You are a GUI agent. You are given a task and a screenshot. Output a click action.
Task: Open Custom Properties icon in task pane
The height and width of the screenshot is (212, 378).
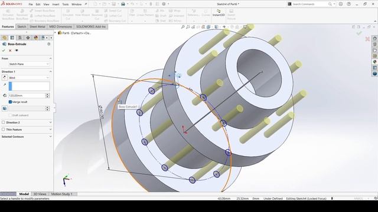374,68
